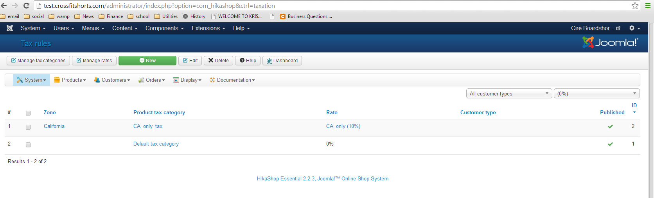
Task: Open Joomla System menu in top bar
Action: pyautogui.click(x=33, y=28)
